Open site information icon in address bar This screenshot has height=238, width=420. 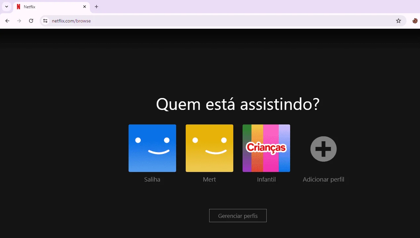(46, 21)
